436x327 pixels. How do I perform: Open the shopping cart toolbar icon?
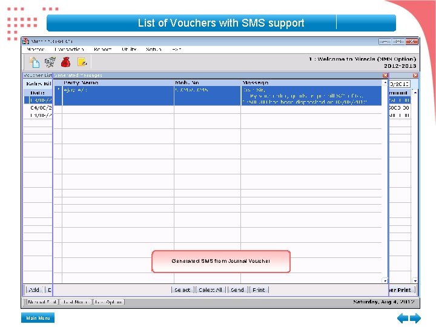click(x=50, y=62)
